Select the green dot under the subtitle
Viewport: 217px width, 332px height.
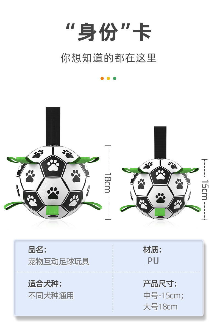click(x=115, y=78)
